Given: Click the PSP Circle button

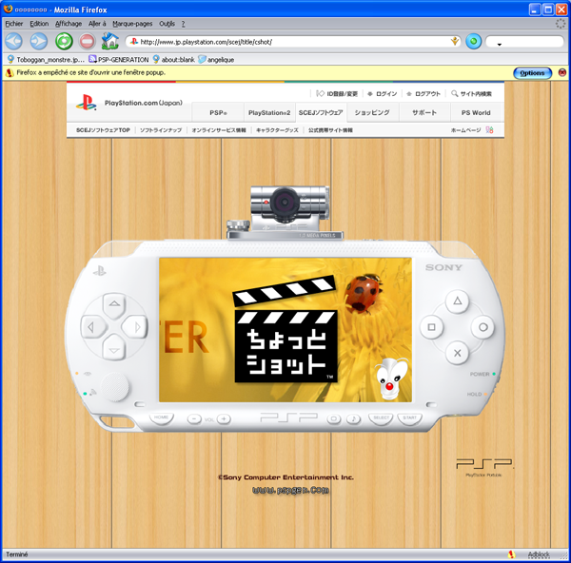Looking at the screenshot, I should (x=482, y=327).
